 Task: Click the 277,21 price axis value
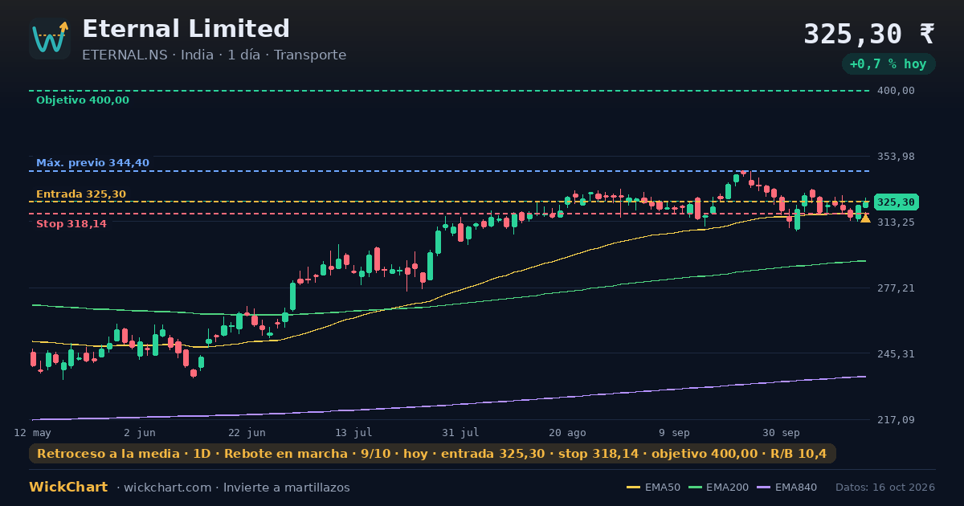896,288
